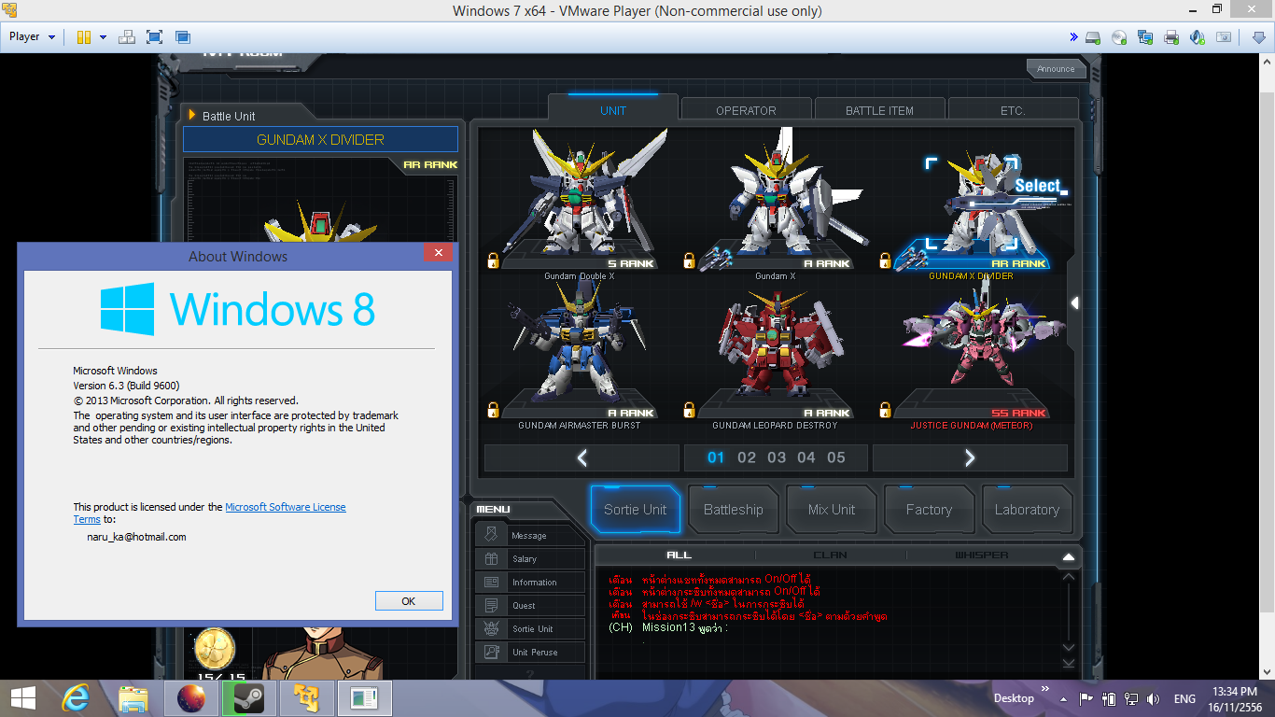Screen dimensions: 1275x717
Task: Click the VMware pause virtual machine icon
Action: click(84, 37)
